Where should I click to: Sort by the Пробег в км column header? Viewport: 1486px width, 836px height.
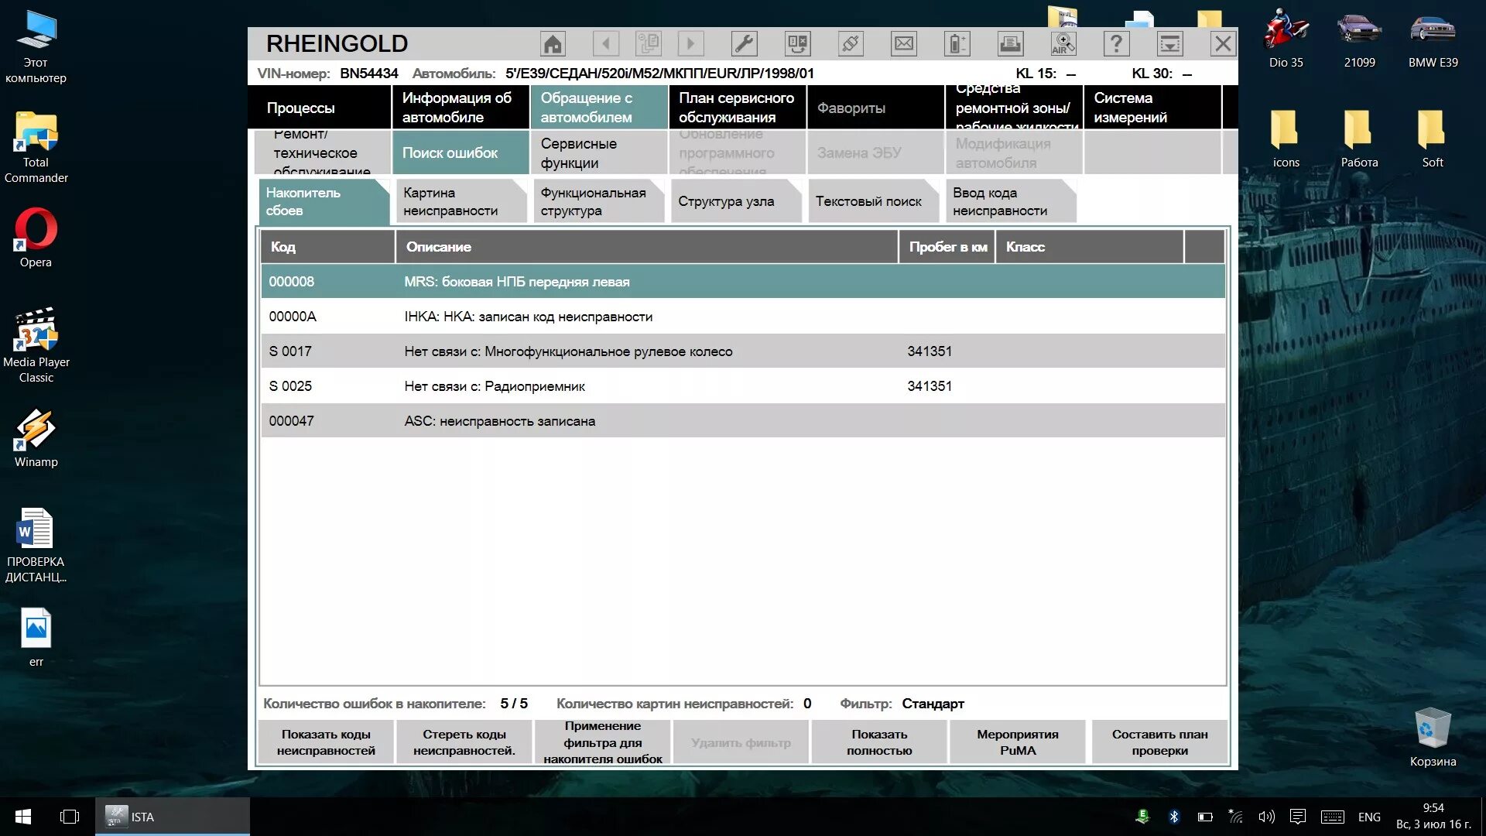[947, 247]
